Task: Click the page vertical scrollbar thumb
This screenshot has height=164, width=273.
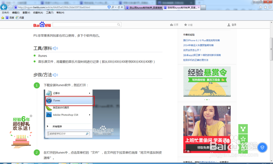Action: (271, 49)
